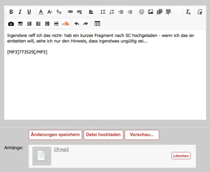Viewport: 210px width, 172px height.
Task: Redo the last edit
Action: coord(86,24)
